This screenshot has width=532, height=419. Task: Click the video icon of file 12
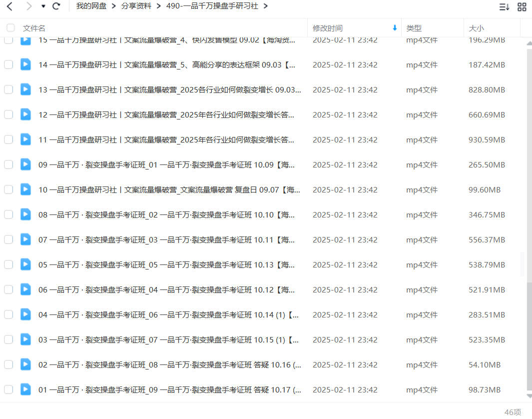25,114
